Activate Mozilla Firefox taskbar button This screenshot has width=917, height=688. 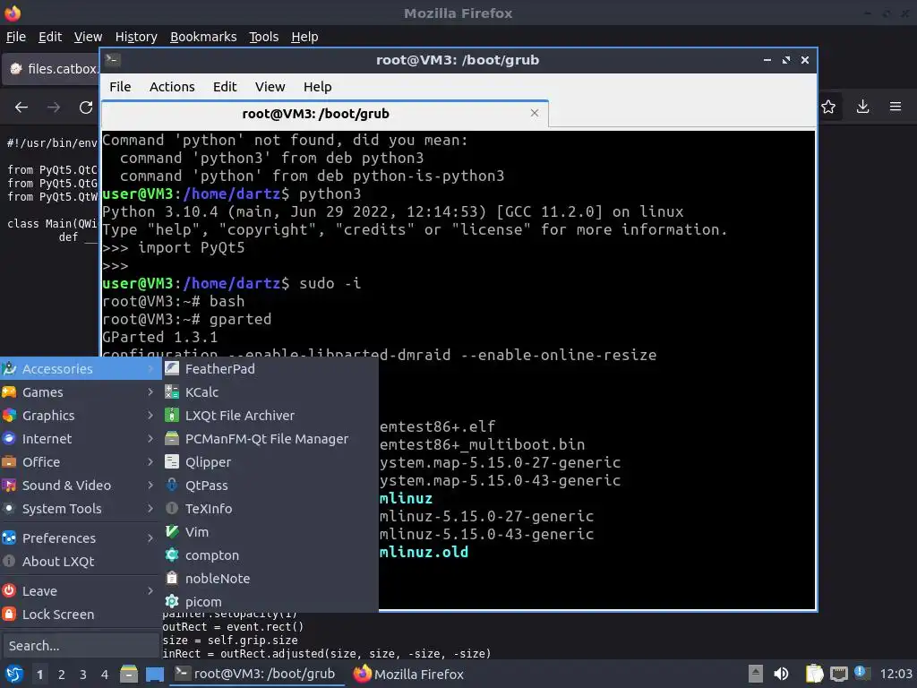point(408,674)
